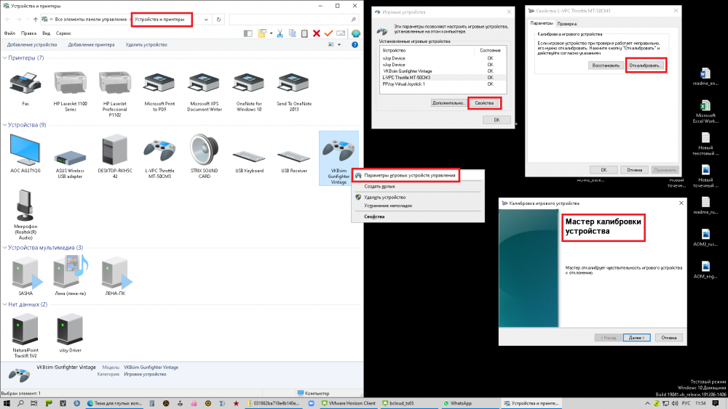Click the Refresh button beside address bar
Viewport: 728px width, 409px height.
coord(218,20)
